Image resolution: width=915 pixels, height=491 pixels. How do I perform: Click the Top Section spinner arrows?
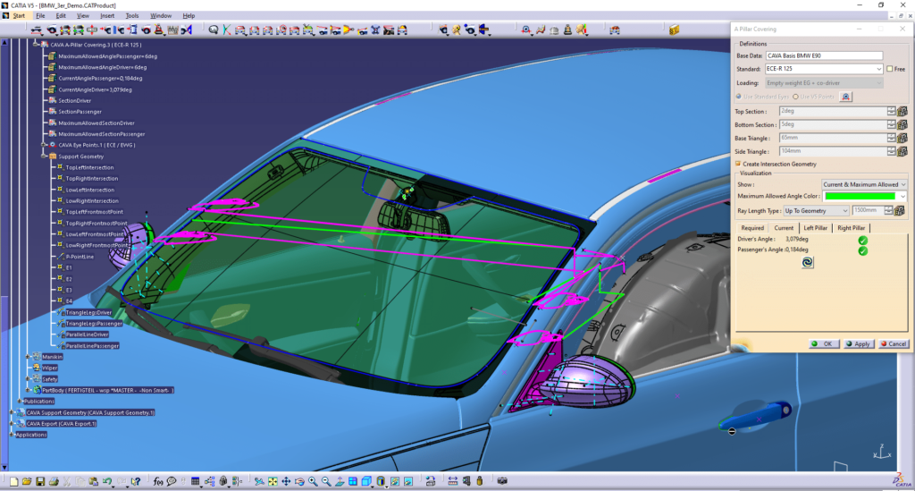(891, 112)
